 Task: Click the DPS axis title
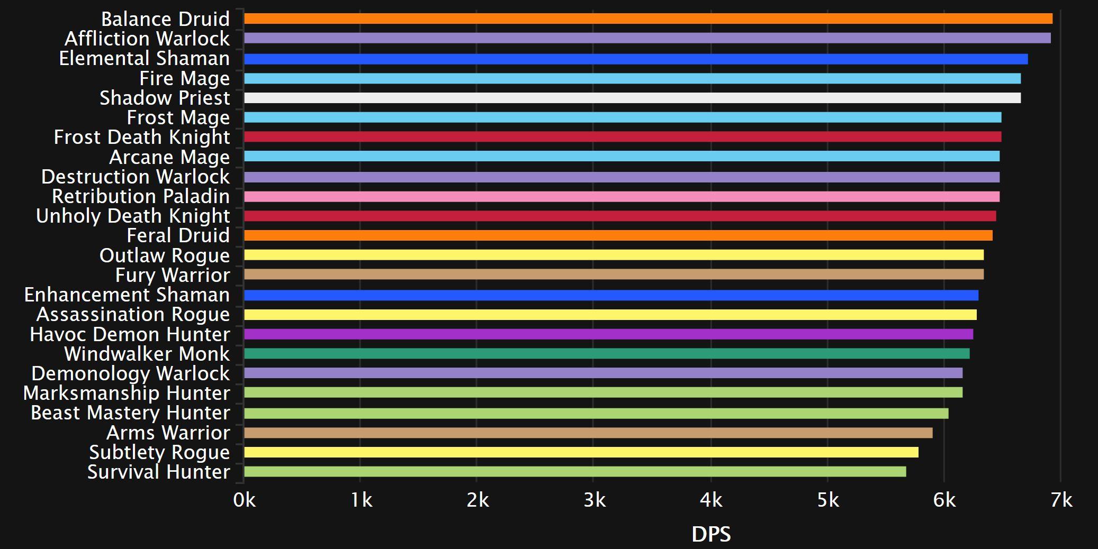tap(711, 534)
